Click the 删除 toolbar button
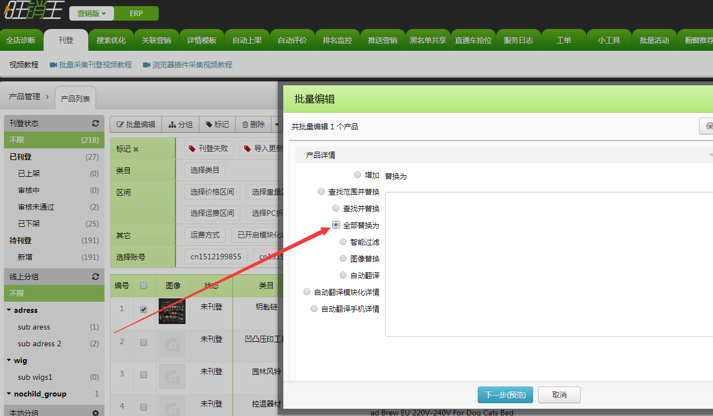 pyautogui.click(x=254, y=124)
